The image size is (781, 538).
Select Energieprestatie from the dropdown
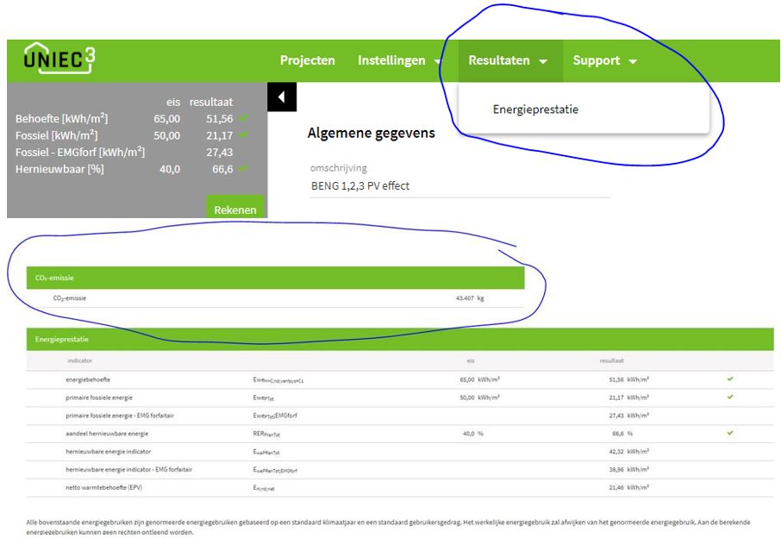point(535,109)
